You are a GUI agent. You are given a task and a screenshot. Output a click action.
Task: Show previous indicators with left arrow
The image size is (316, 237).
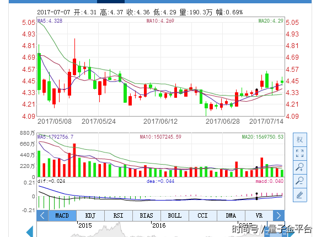(42, 215)
